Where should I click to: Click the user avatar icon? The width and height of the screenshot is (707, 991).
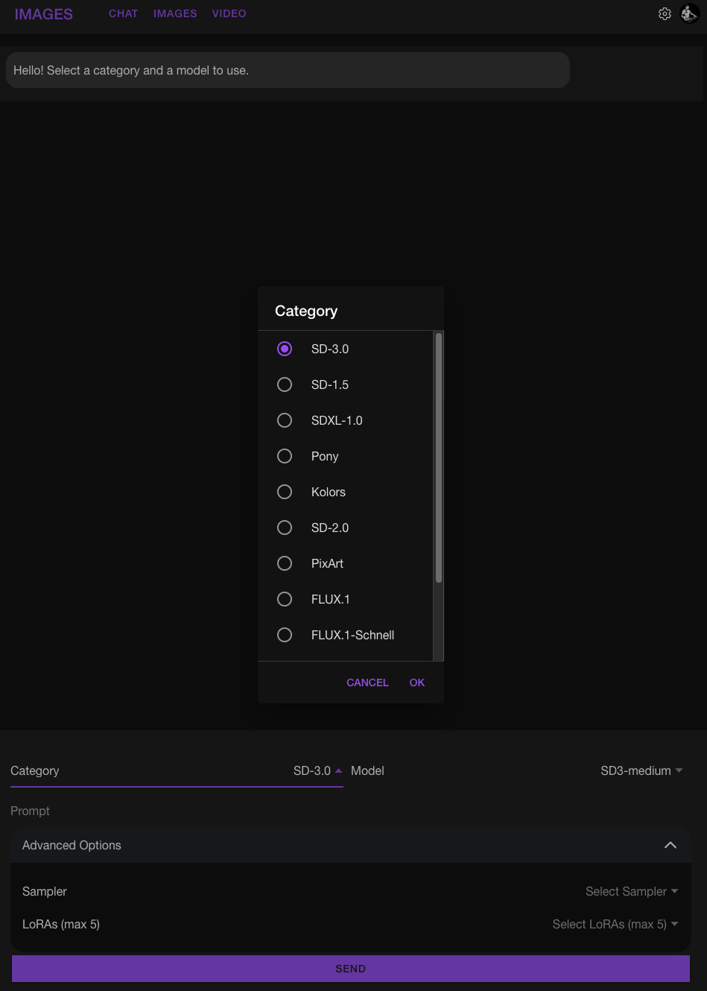[690, 13]
